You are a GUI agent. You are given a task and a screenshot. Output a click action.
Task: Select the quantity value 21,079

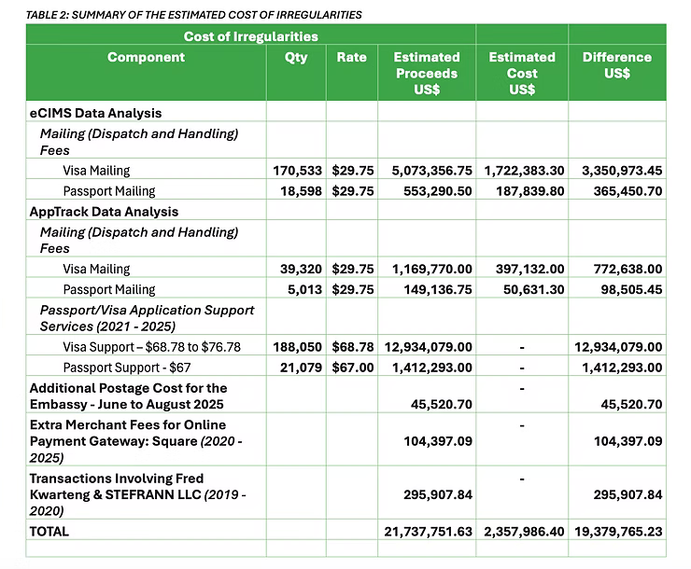click(x=301, y=368)
